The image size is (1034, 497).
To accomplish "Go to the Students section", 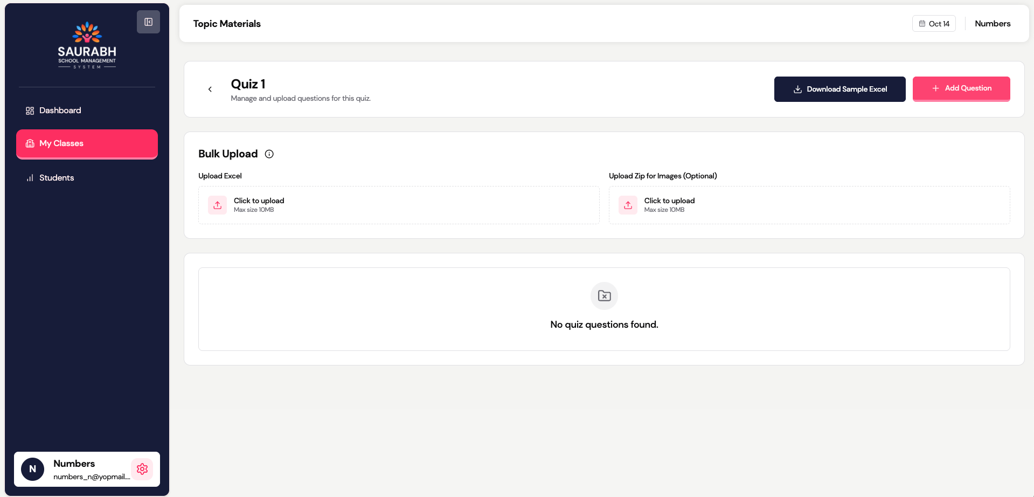I will [x=57, y=178].
